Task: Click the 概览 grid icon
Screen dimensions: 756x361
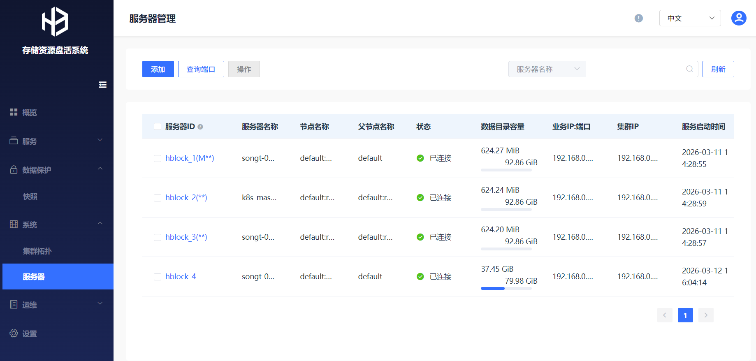Action: click(14, 112)
